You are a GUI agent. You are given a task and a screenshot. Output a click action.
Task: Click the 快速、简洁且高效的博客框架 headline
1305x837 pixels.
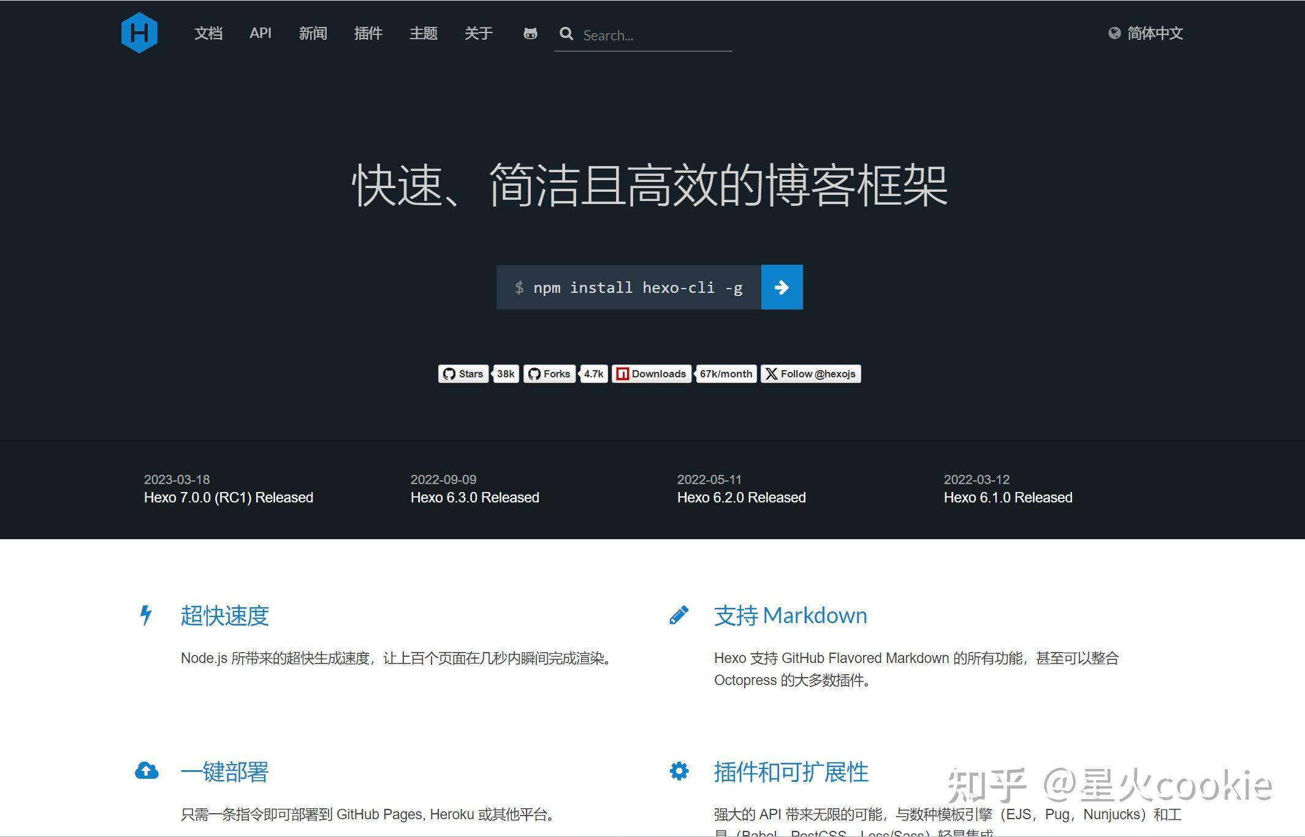click(650, 185)
